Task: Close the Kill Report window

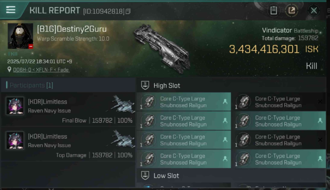Action: [314, 10]
